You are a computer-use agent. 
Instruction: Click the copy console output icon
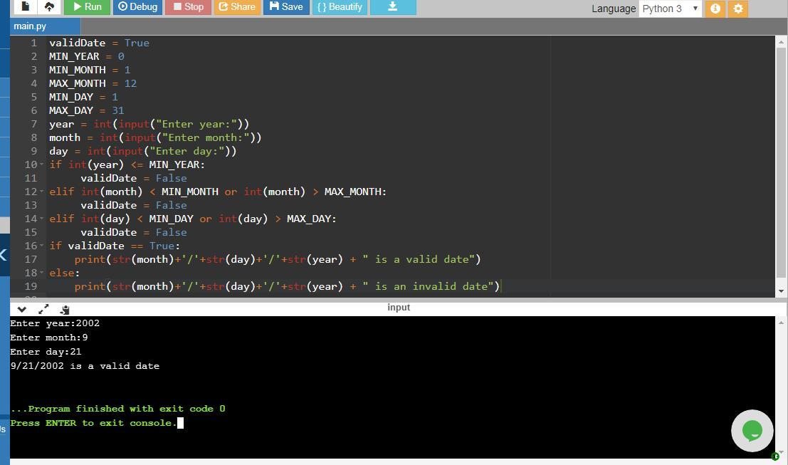(x=65, y=309)
